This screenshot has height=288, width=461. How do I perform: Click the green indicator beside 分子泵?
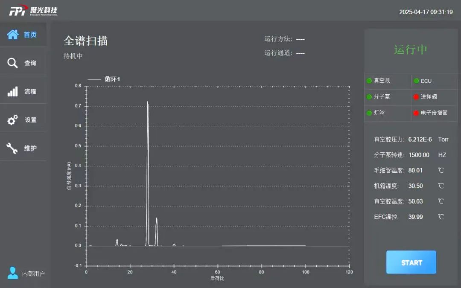(x=368, y=96)
